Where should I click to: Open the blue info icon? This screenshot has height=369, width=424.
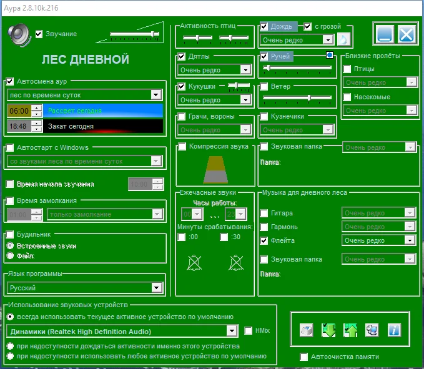(394, 330)
